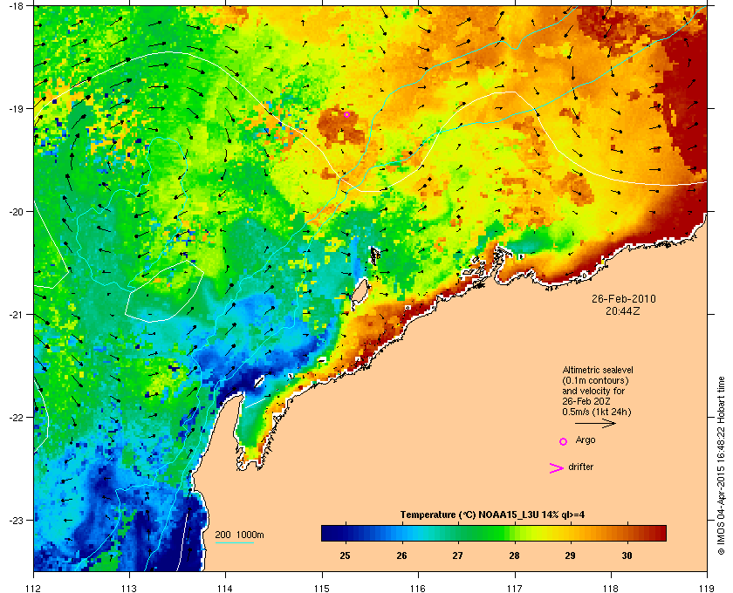Click the dark blue end of temperature colorbar
This screenshot has height=593, width=733.
[327, 533]
